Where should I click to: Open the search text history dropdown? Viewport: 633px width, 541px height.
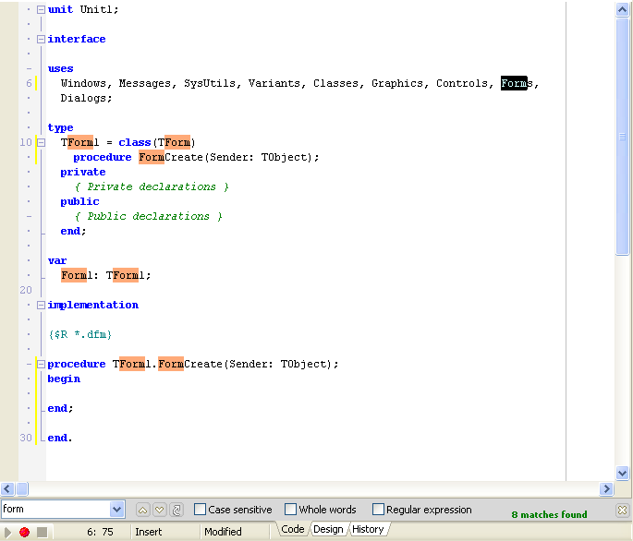coord(116,510)
